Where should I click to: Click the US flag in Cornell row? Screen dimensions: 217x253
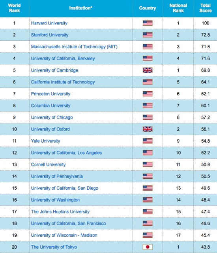tap(148, 164)
